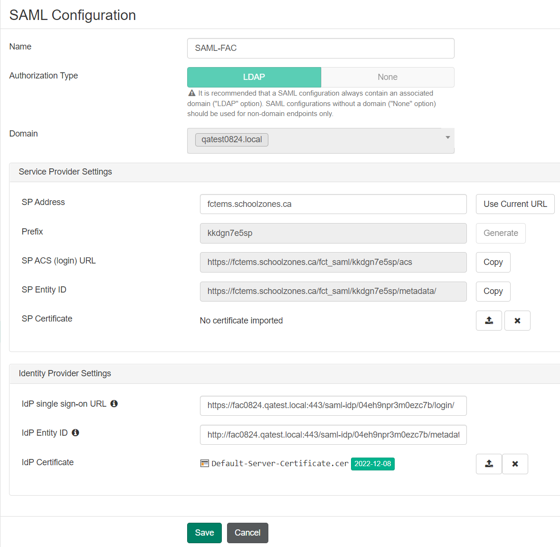Copy the SP Entity ID
Screen dimensions: 560x547
493,291
